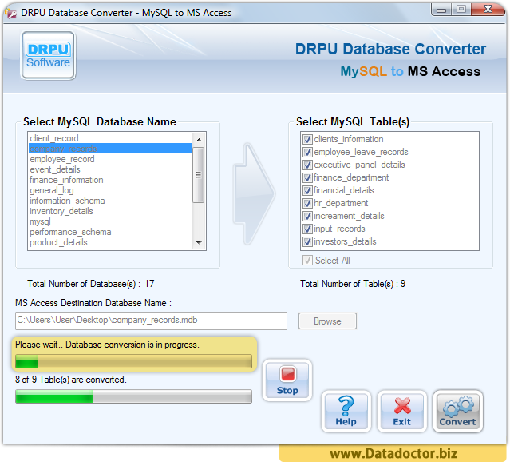This screenshot has width=510, height=462.
Task: Click the database list scrollbar thumb
Action: pos(199,175)
